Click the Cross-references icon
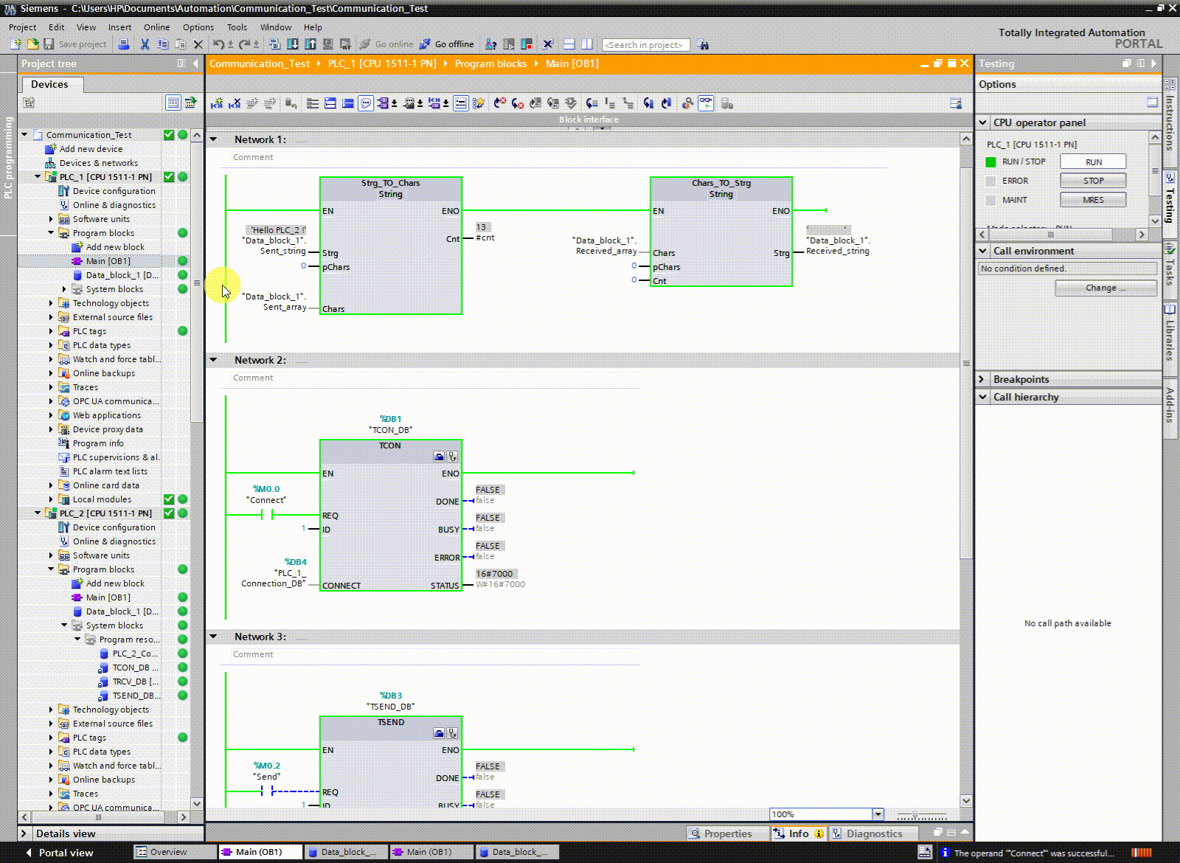 (548, 44)
